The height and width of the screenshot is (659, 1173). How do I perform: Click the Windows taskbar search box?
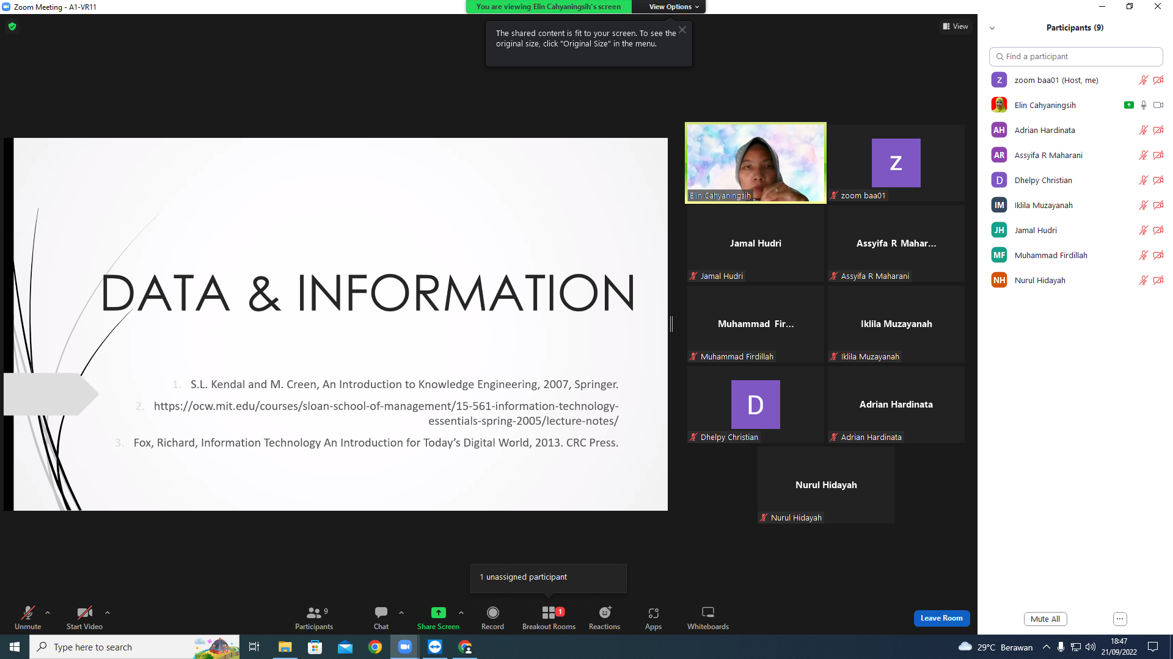click(x=134, y=647)
